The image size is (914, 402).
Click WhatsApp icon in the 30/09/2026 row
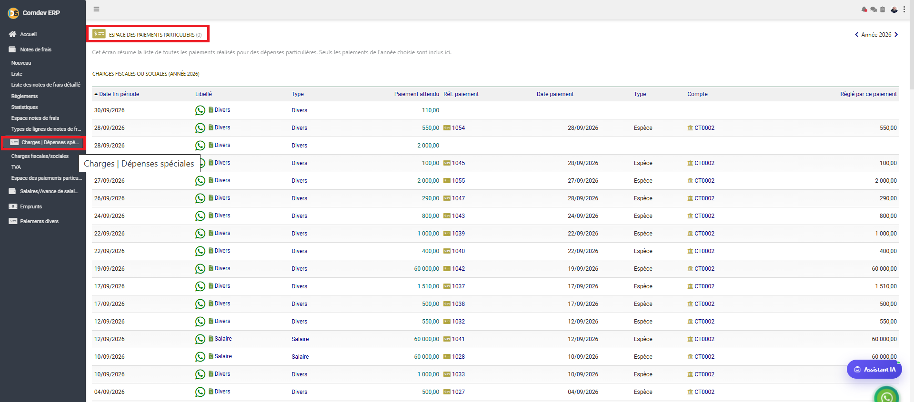[x=200, y=110]
